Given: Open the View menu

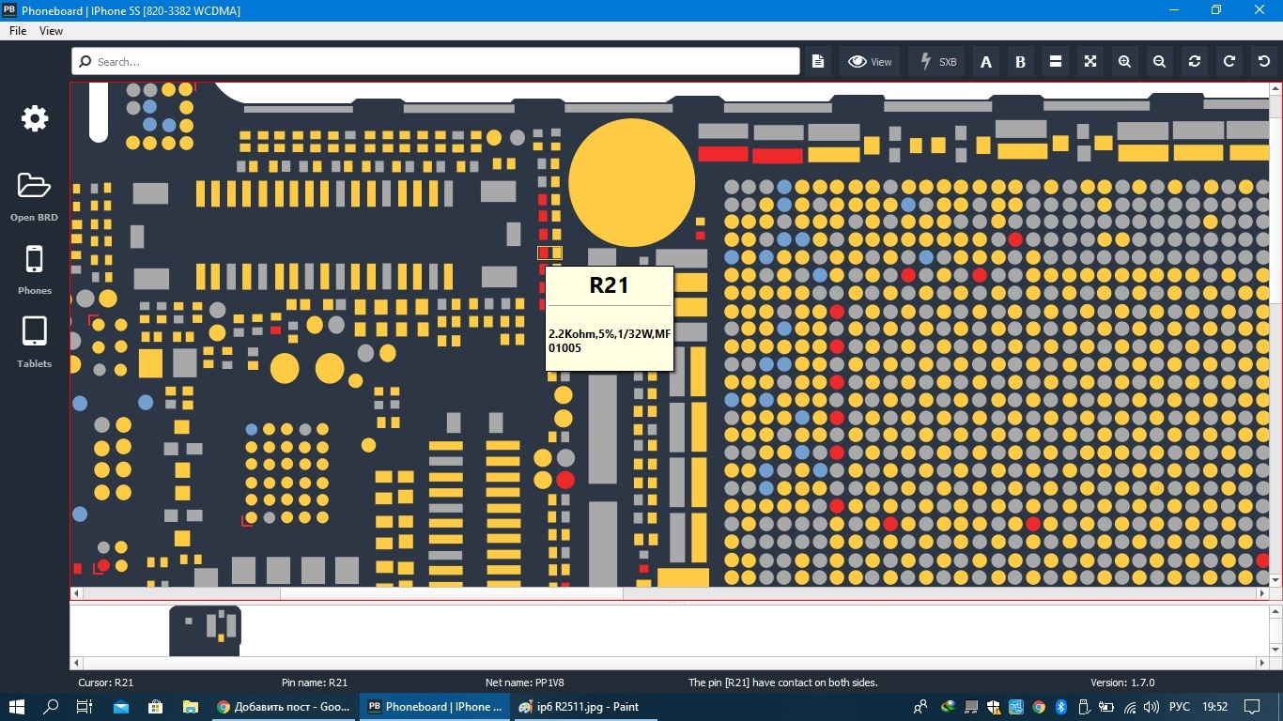Looking at the screenshot, I should [51, 31].
